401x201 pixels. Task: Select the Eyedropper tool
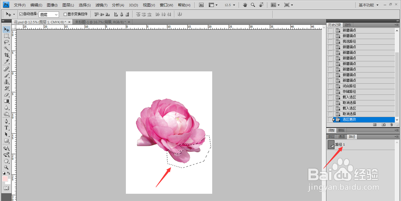pyautogui.click(x=6, y=61)
